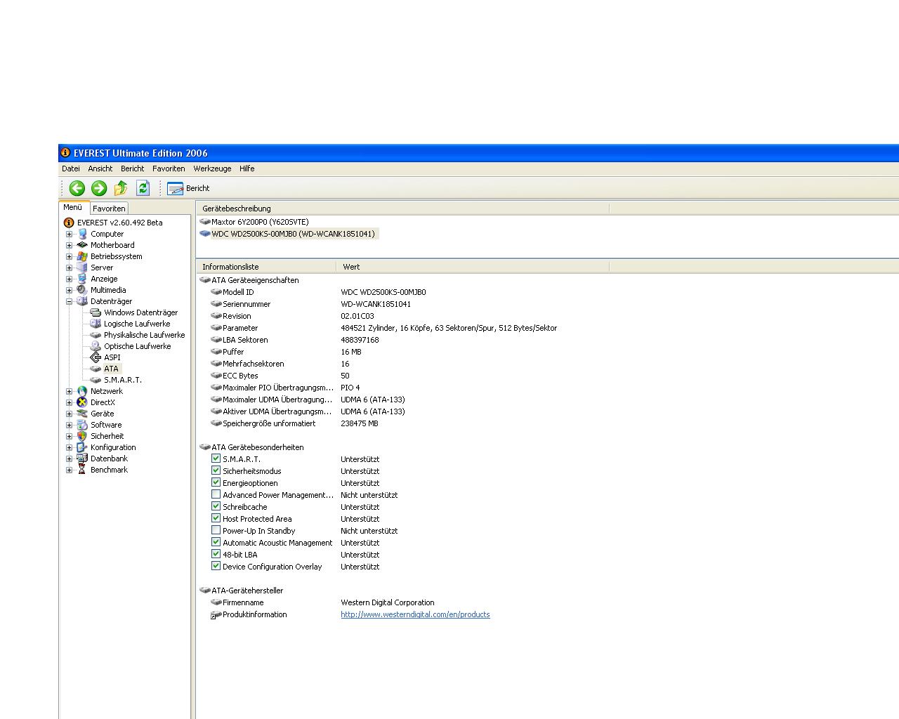899x719 pixels.
Task: Open Logische Laufwerke item
Action: pyautogui.click(x=137, y=324)
